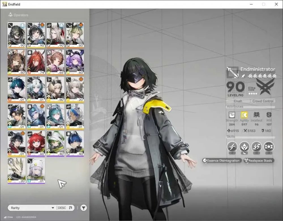Open the operator filter funnel
This screenshot has width=283, height=221.
click(x=83, y=208)
